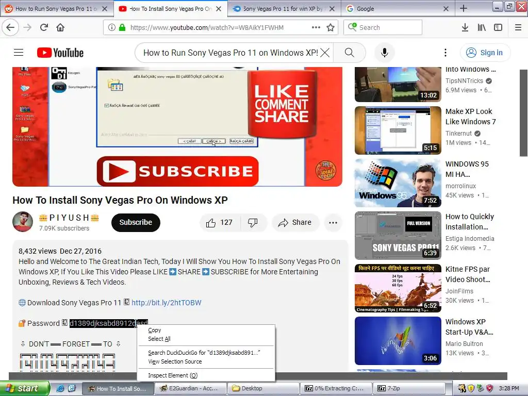Open the Downloads arrow in toolbar
This screenshot has height=396, width=528.
coord(465,27)
